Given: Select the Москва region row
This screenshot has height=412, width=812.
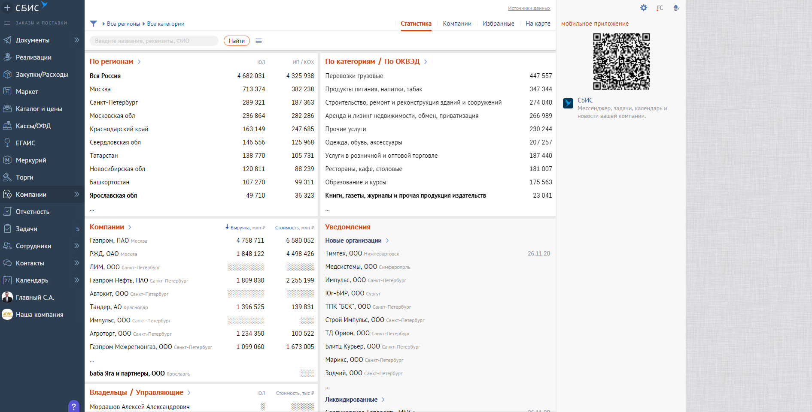Looking at the screenshot, I should pos(202,89).
